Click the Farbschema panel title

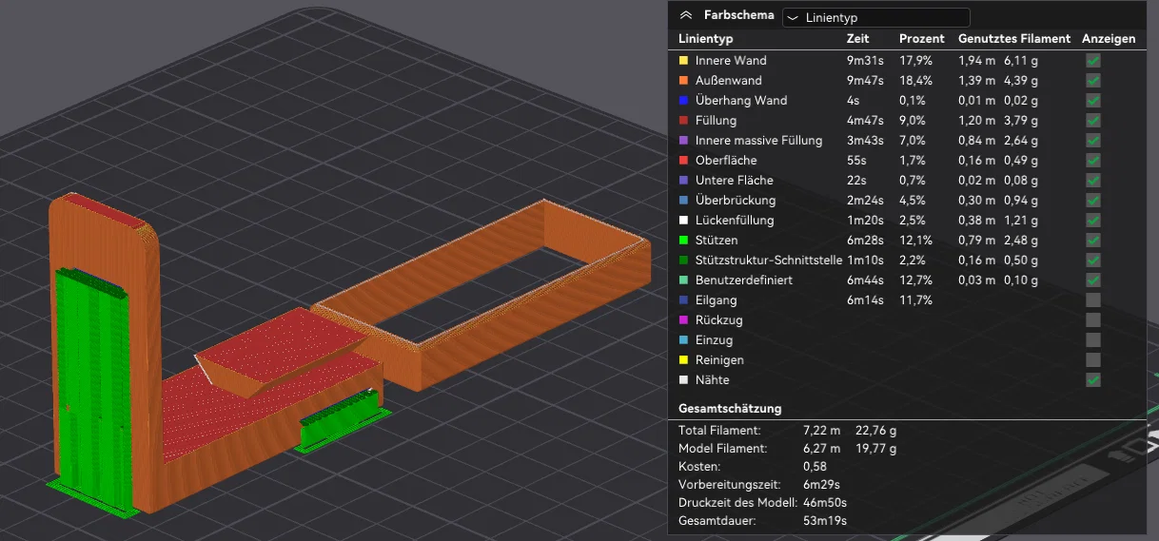click(739, 15)
